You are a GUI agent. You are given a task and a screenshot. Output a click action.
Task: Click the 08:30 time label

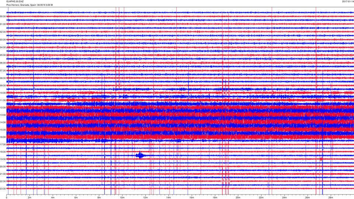3,78
